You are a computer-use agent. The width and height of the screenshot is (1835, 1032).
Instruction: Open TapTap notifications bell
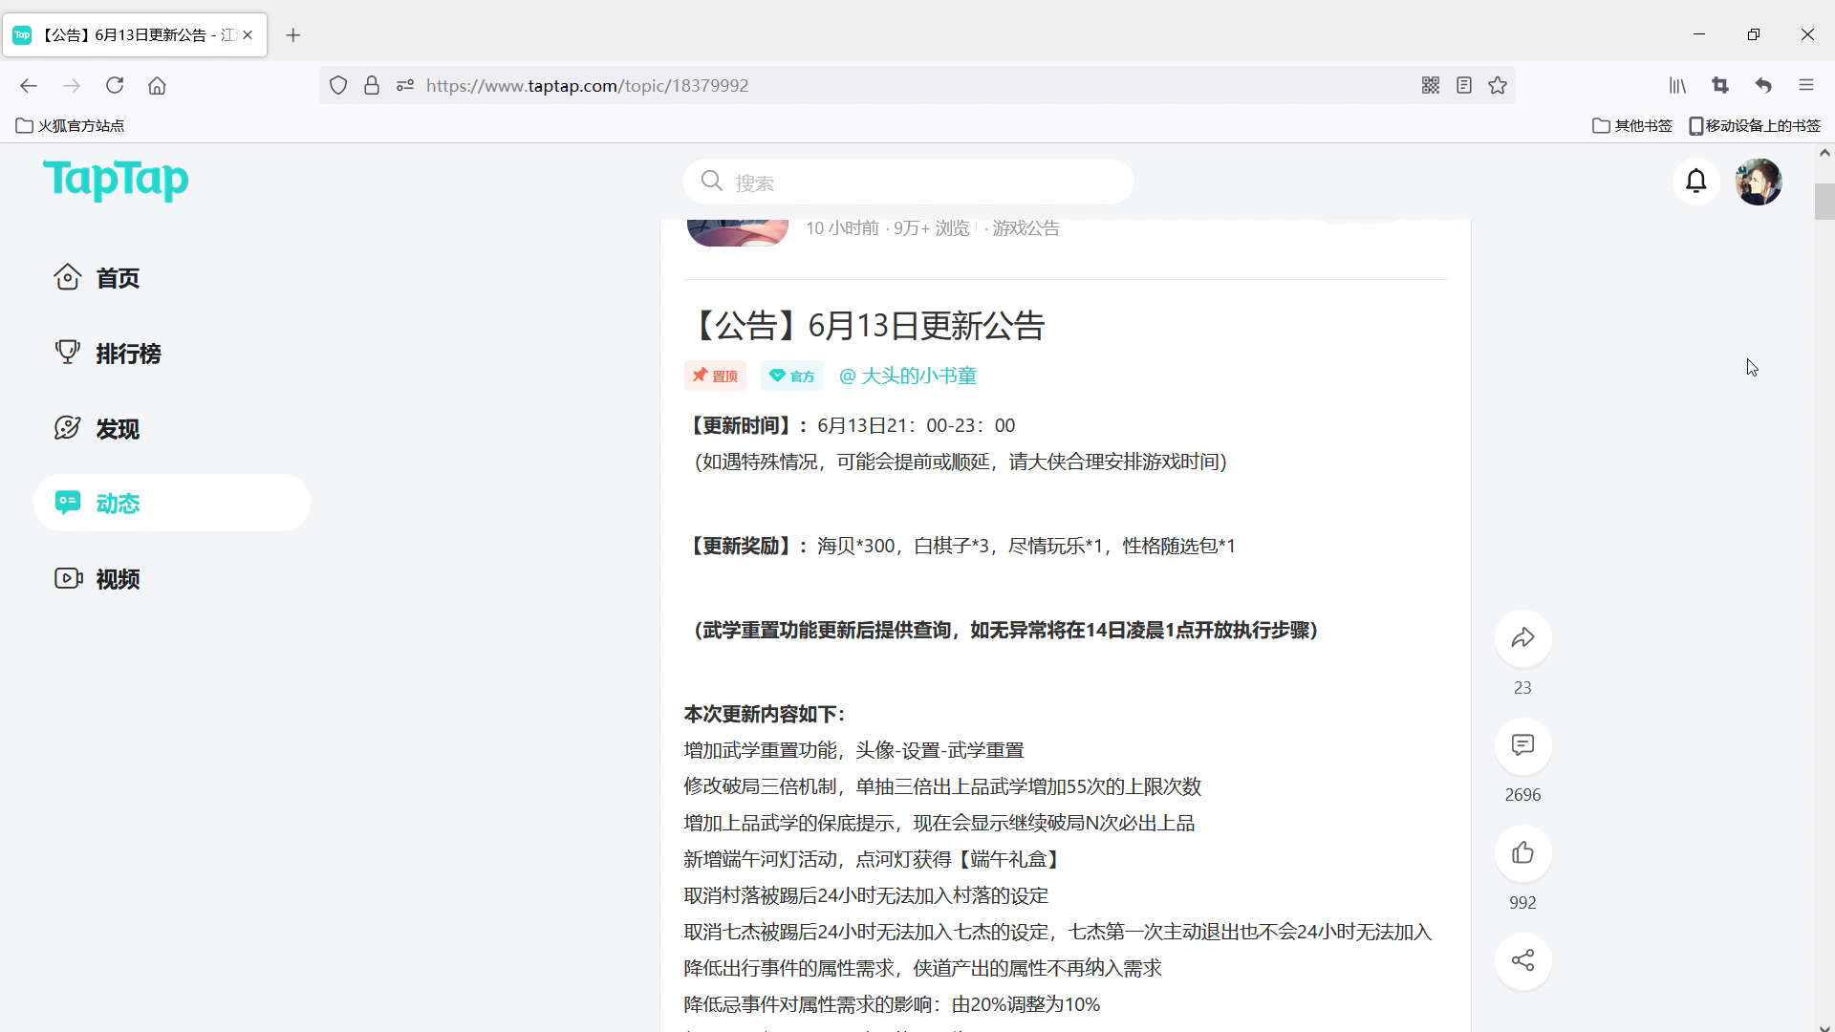[1696, 181]
